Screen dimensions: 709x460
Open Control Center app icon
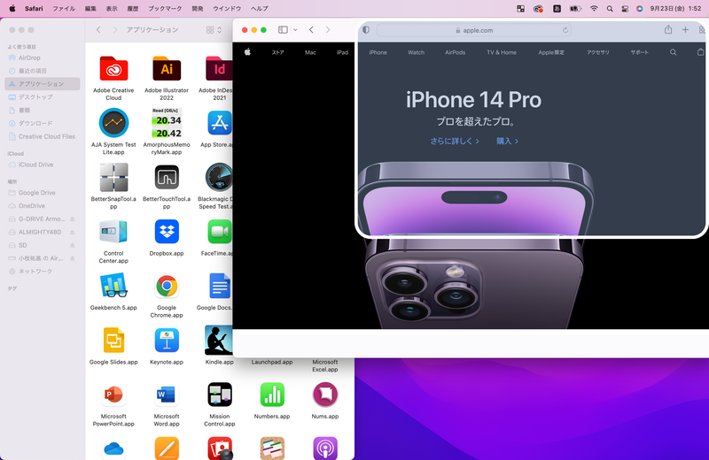(x=113, y=232)
